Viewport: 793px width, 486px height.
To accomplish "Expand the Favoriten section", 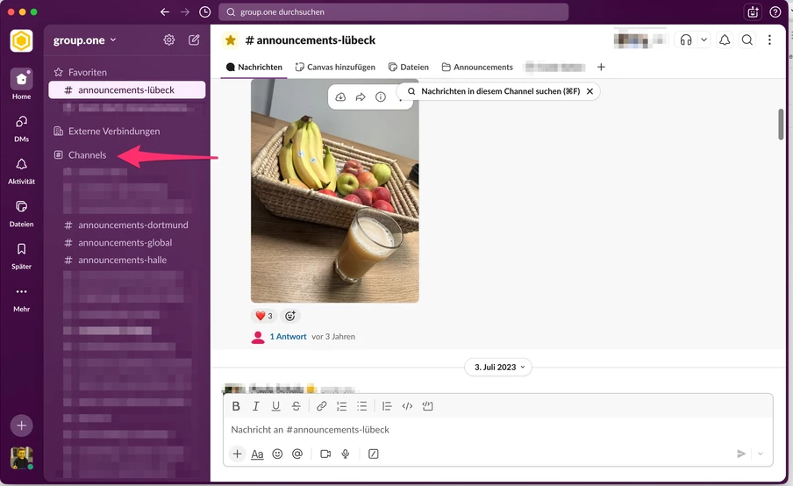I will pos(81,72).
